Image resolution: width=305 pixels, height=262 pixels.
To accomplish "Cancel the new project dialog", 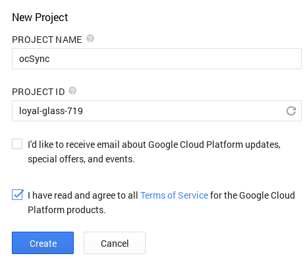I will tap(115, 243).
